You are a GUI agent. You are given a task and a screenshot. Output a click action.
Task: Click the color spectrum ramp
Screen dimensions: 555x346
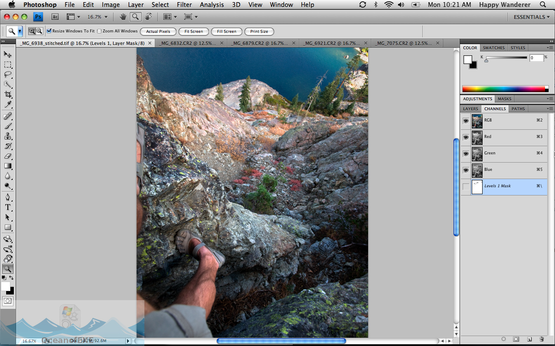(503, 89)
